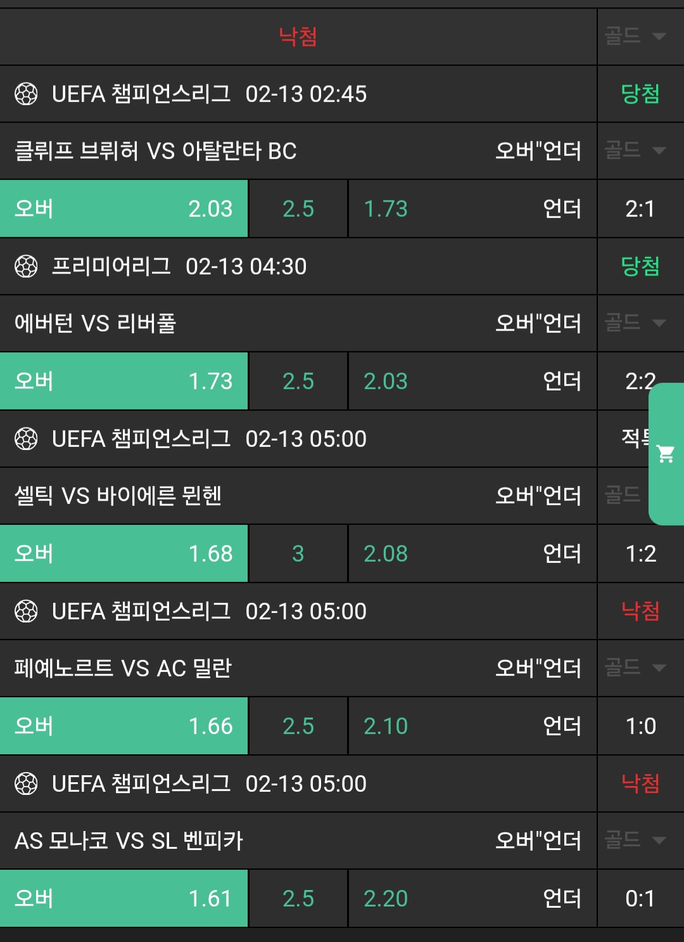This screenshot has width=684, height=942.
Task: Open 골드 dropdown for AS 모나코 match
Action: coord(635,841)
